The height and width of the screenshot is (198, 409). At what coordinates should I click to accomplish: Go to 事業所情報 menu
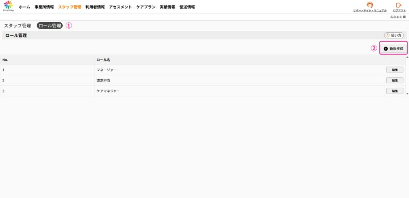tap(44, 7)
